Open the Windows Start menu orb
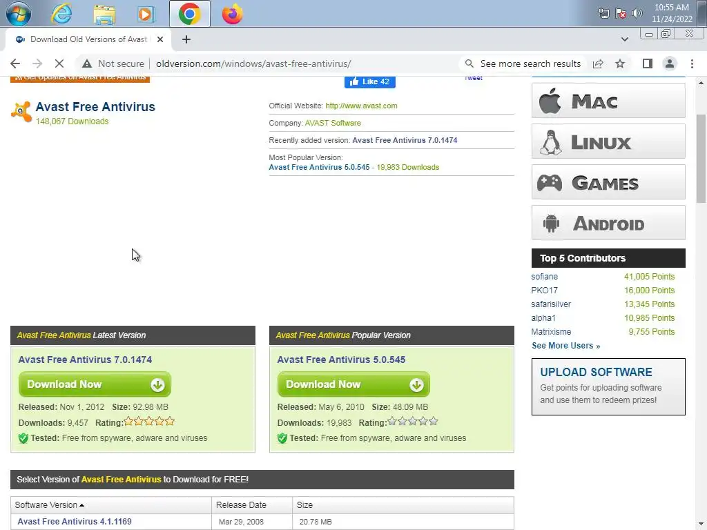This screenshot has width=707, height=530. [x=18, y=14]
